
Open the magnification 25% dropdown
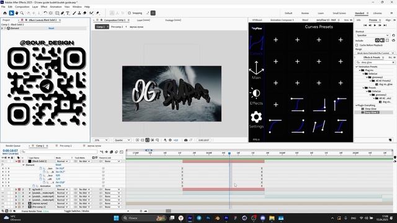101,140
